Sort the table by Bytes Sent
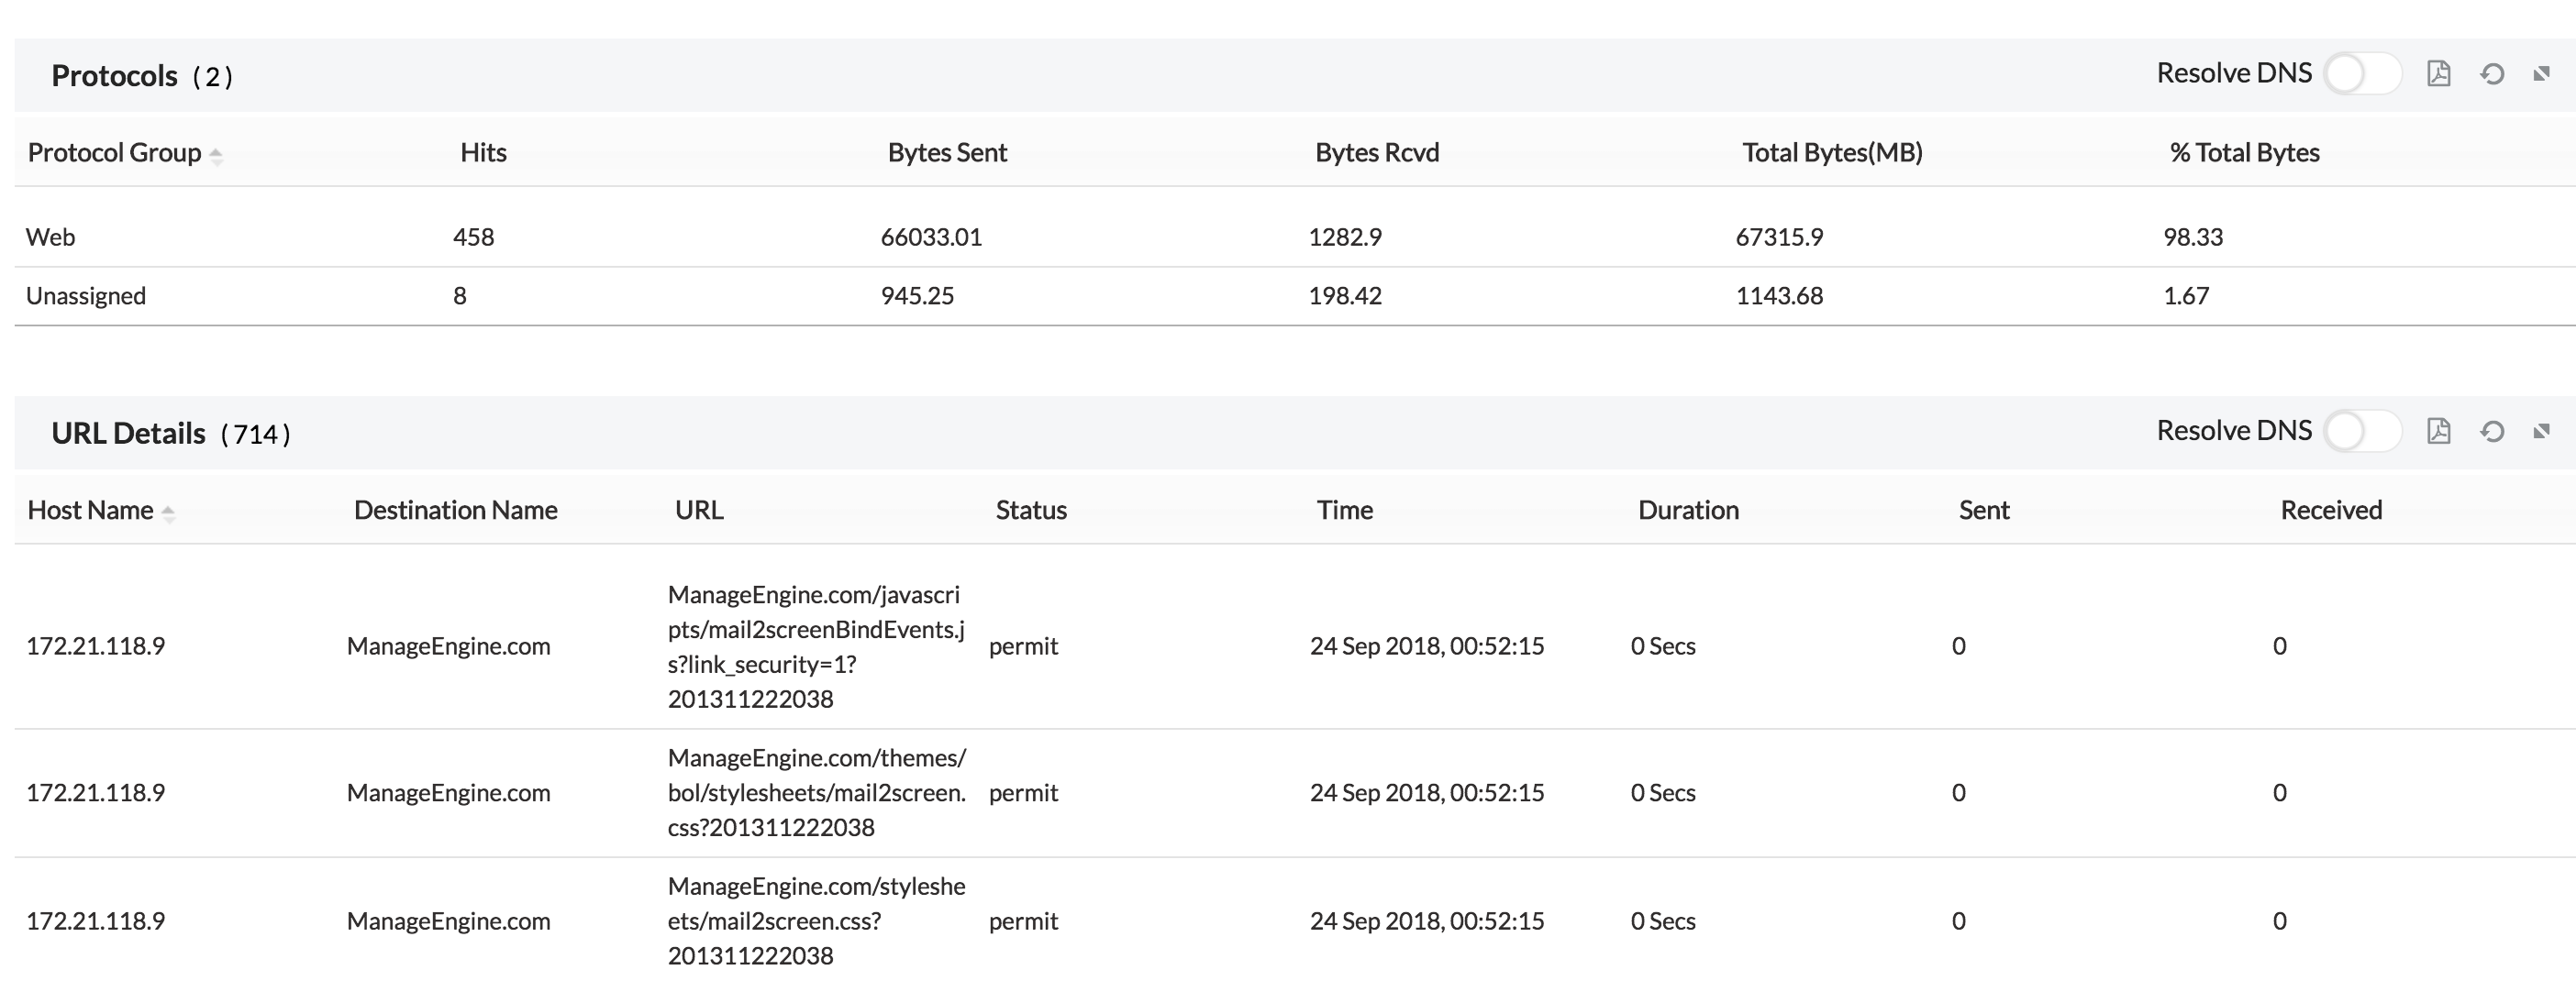Image resolution: width=2576 pixels, height=981 pixels. coord(947,152)
